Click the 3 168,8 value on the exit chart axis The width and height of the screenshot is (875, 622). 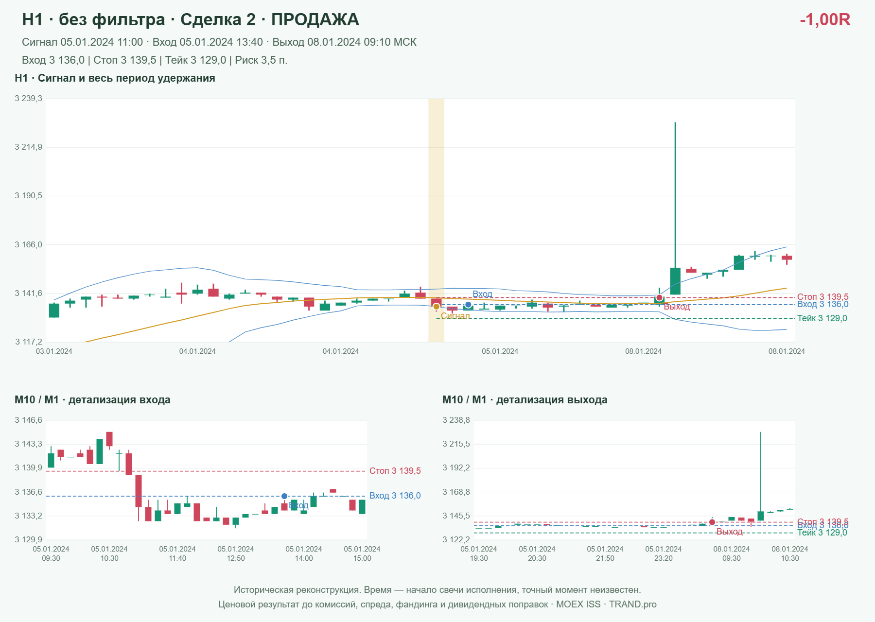point(456,492)
